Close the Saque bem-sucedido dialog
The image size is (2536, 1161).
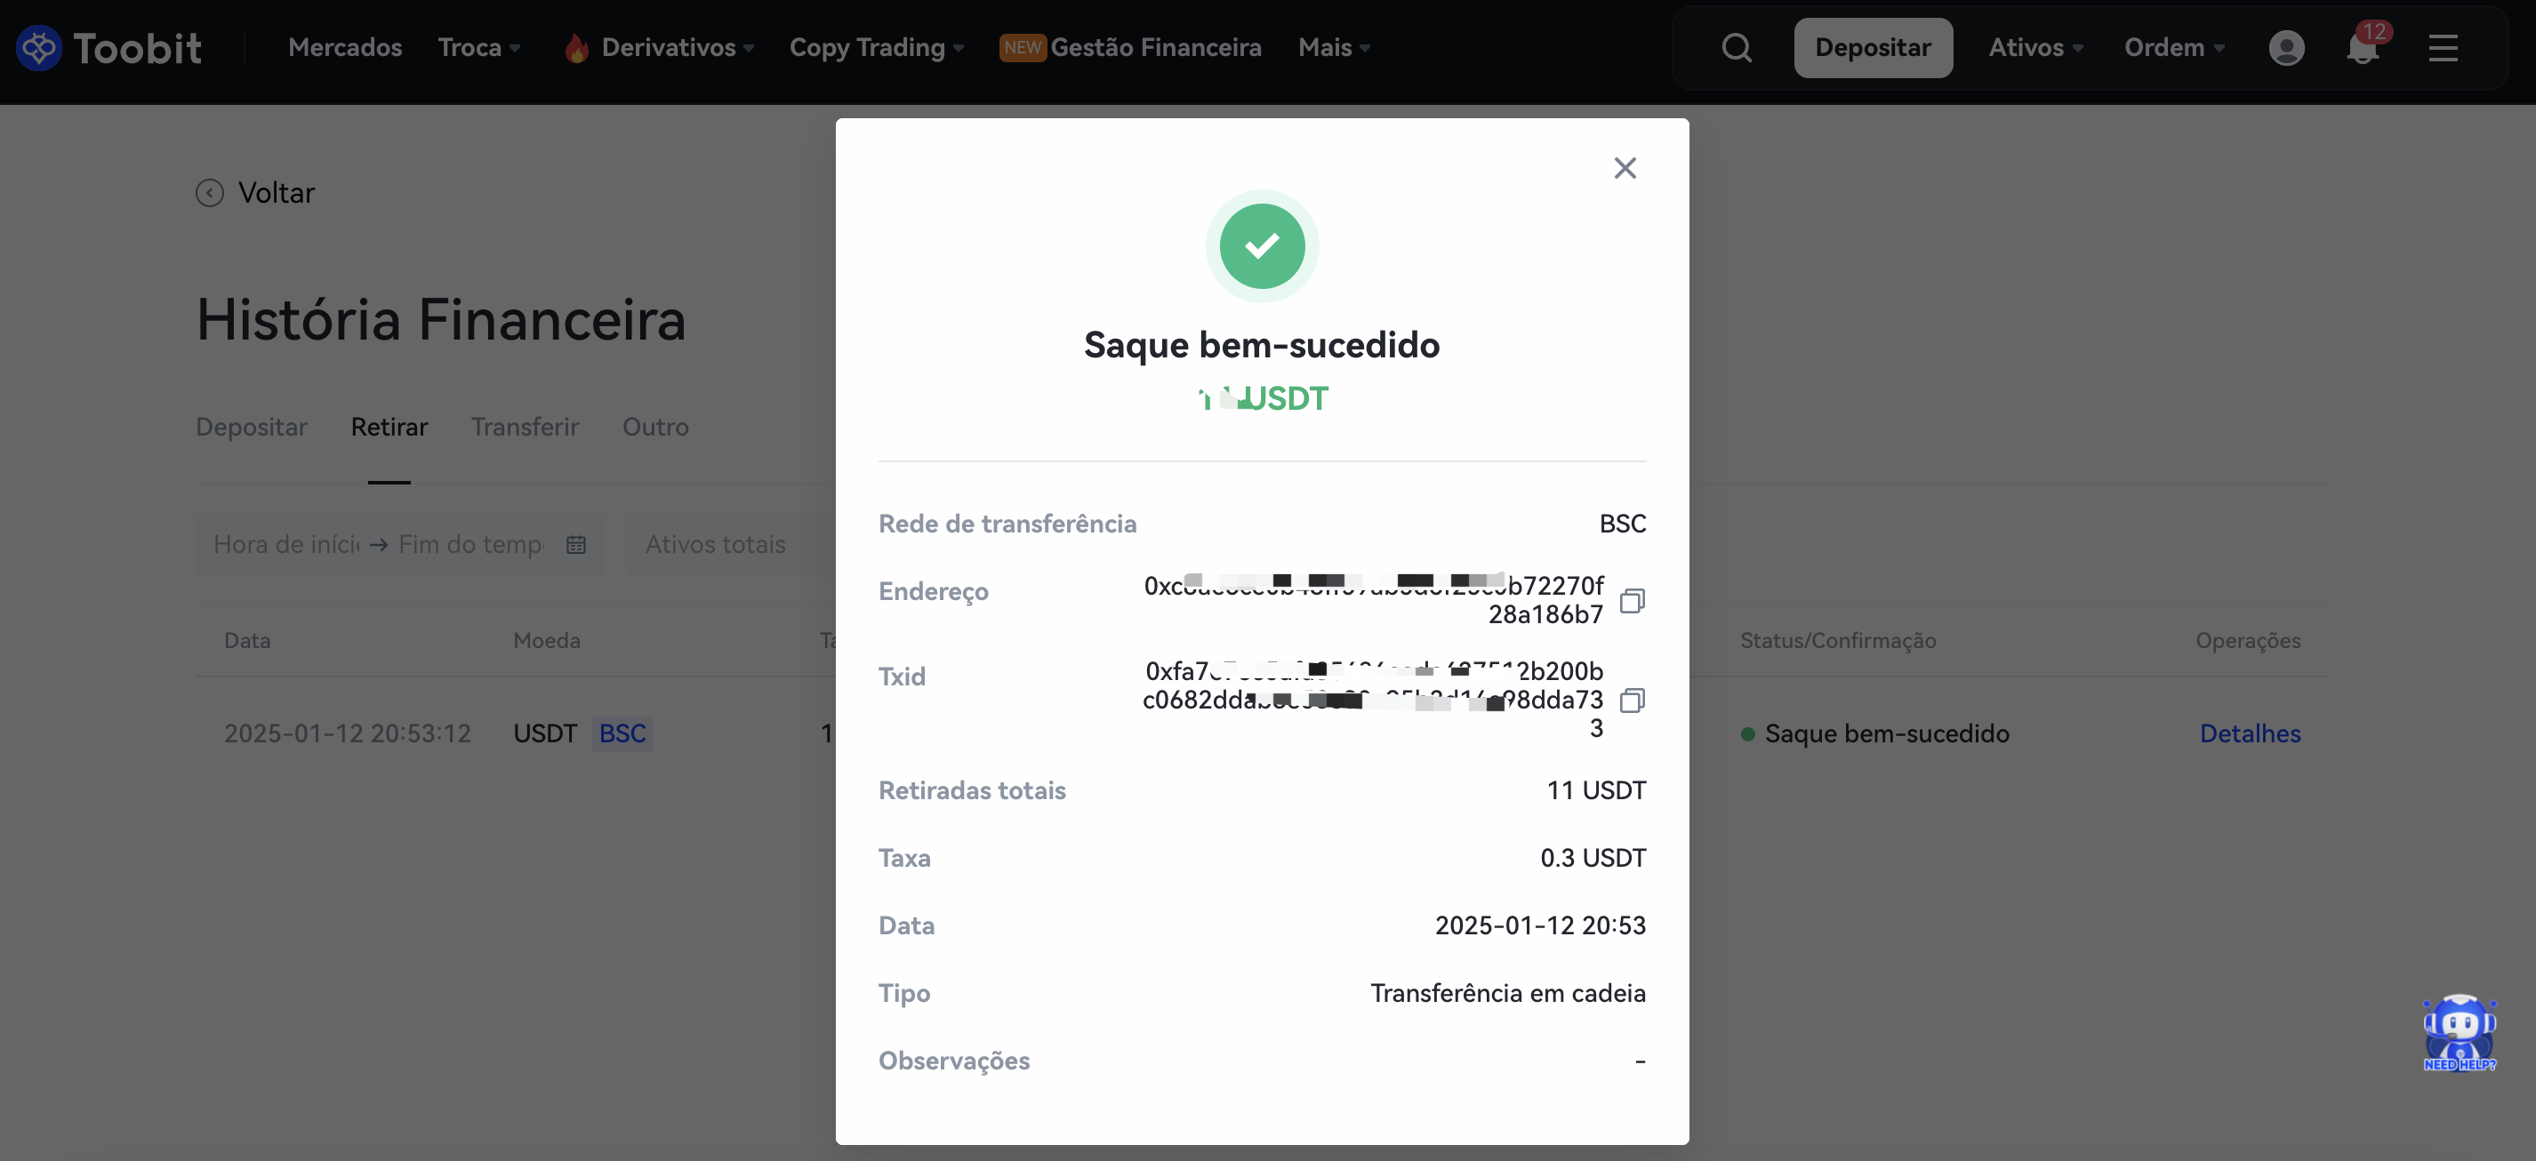click(1625, 168)
